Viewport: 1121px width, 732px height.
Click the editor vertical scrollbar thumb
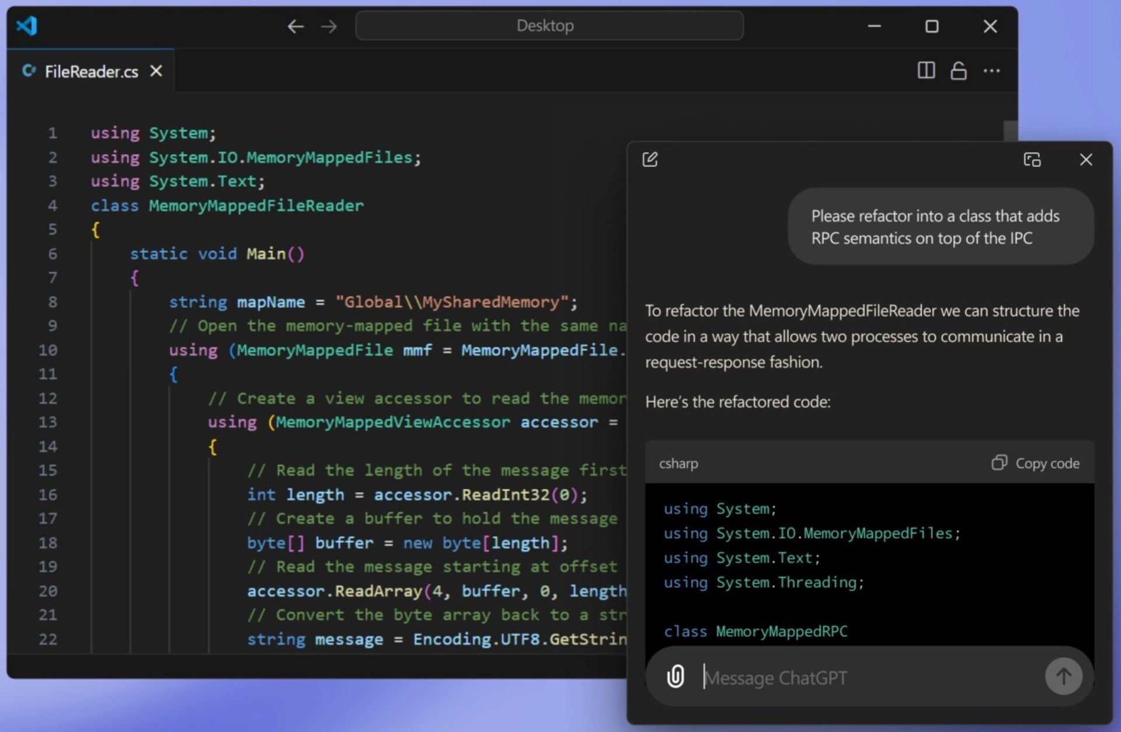pyautogui.click(x=1010, y=130)
